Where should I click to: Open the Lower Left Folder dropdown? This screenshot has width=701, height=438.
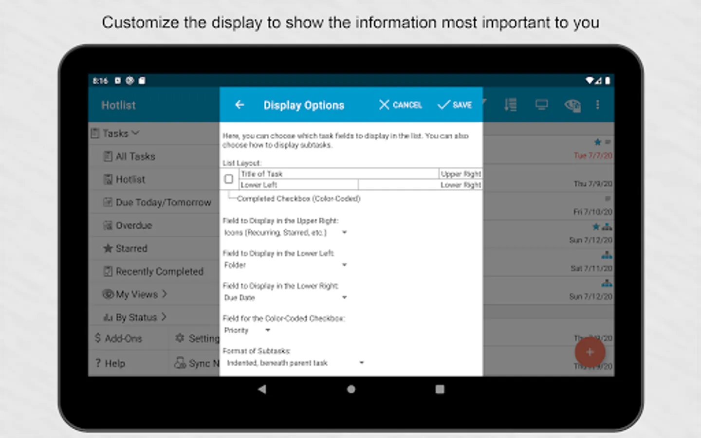tap(285, 265)
